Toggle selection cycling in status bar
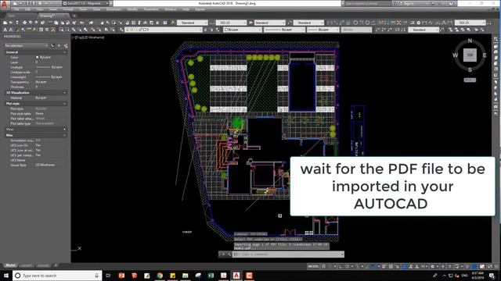Viewport: 501px width, 281px height. (397, 266)
